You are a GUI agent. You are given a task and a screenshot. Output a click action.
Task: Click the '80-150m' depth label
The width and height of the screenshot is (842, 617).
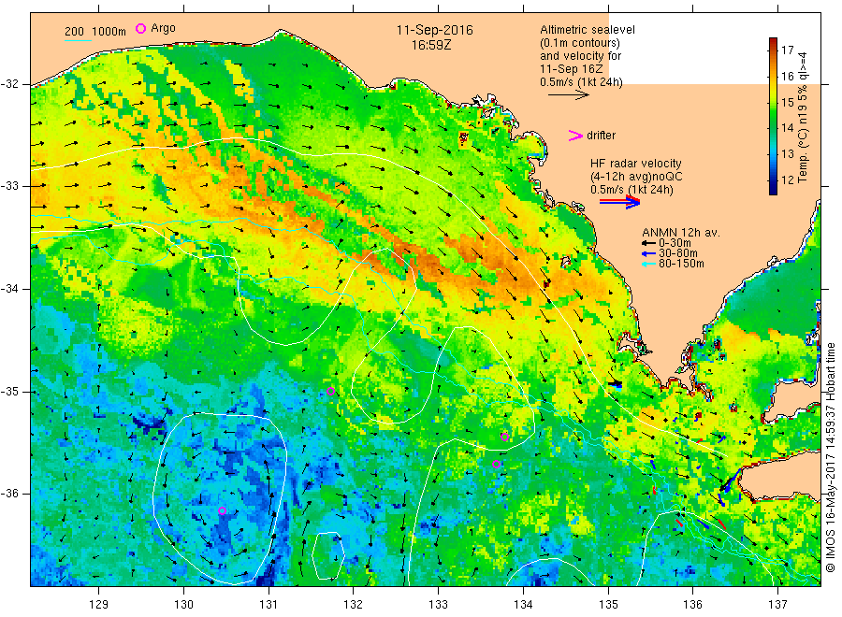click(x=681, y=264)
